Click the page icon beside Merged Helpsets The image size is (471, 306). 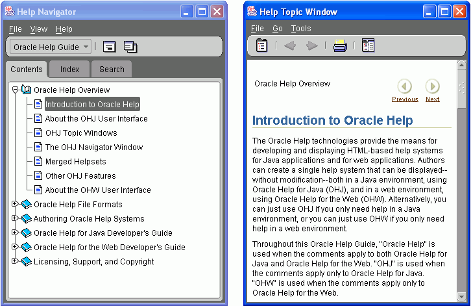(38, 161)
